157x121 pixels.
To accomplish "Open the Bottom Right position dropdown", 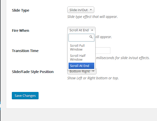I will click(79, 71).
